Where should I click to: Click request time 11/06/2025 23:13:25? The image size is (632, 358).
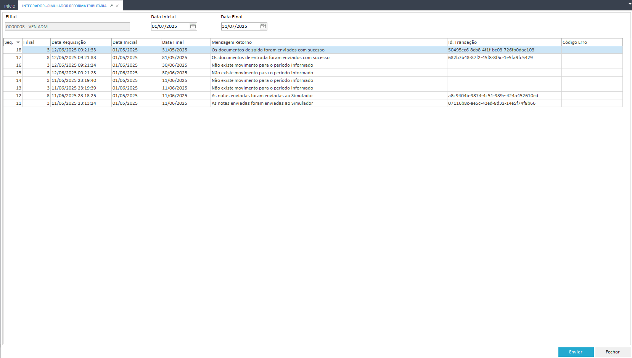(x=74, y=96)
